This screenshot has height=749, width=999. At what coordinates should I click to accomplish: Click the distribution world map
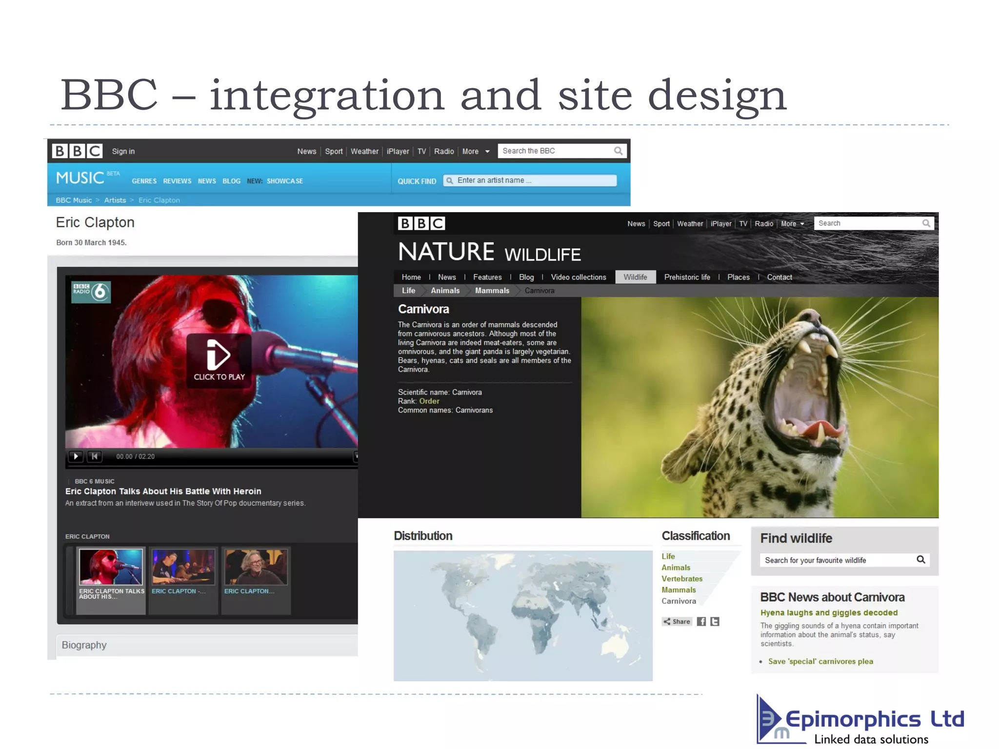point(523,616)
